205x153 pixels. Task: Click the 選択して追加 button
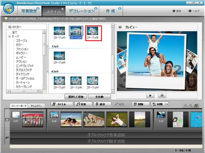76,97
